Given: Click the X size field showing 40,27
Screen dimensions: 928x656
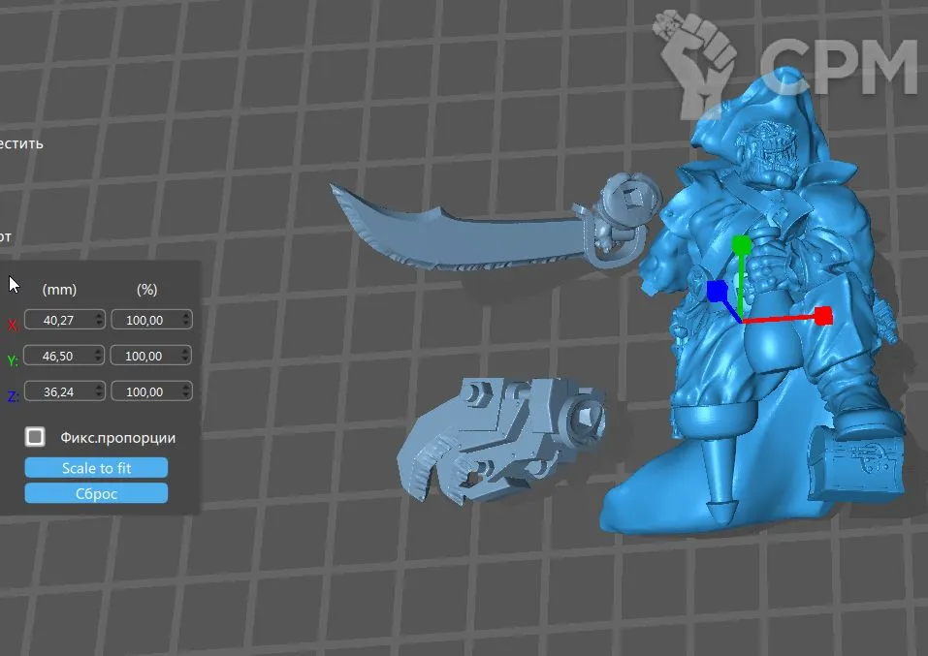Looking at the screenshot, I should [x=58, y=320].
